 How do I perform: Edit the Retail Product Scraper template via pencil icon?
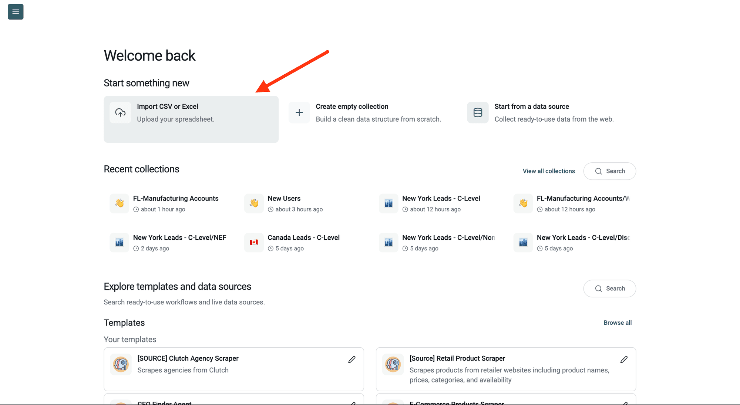[624, 360]
